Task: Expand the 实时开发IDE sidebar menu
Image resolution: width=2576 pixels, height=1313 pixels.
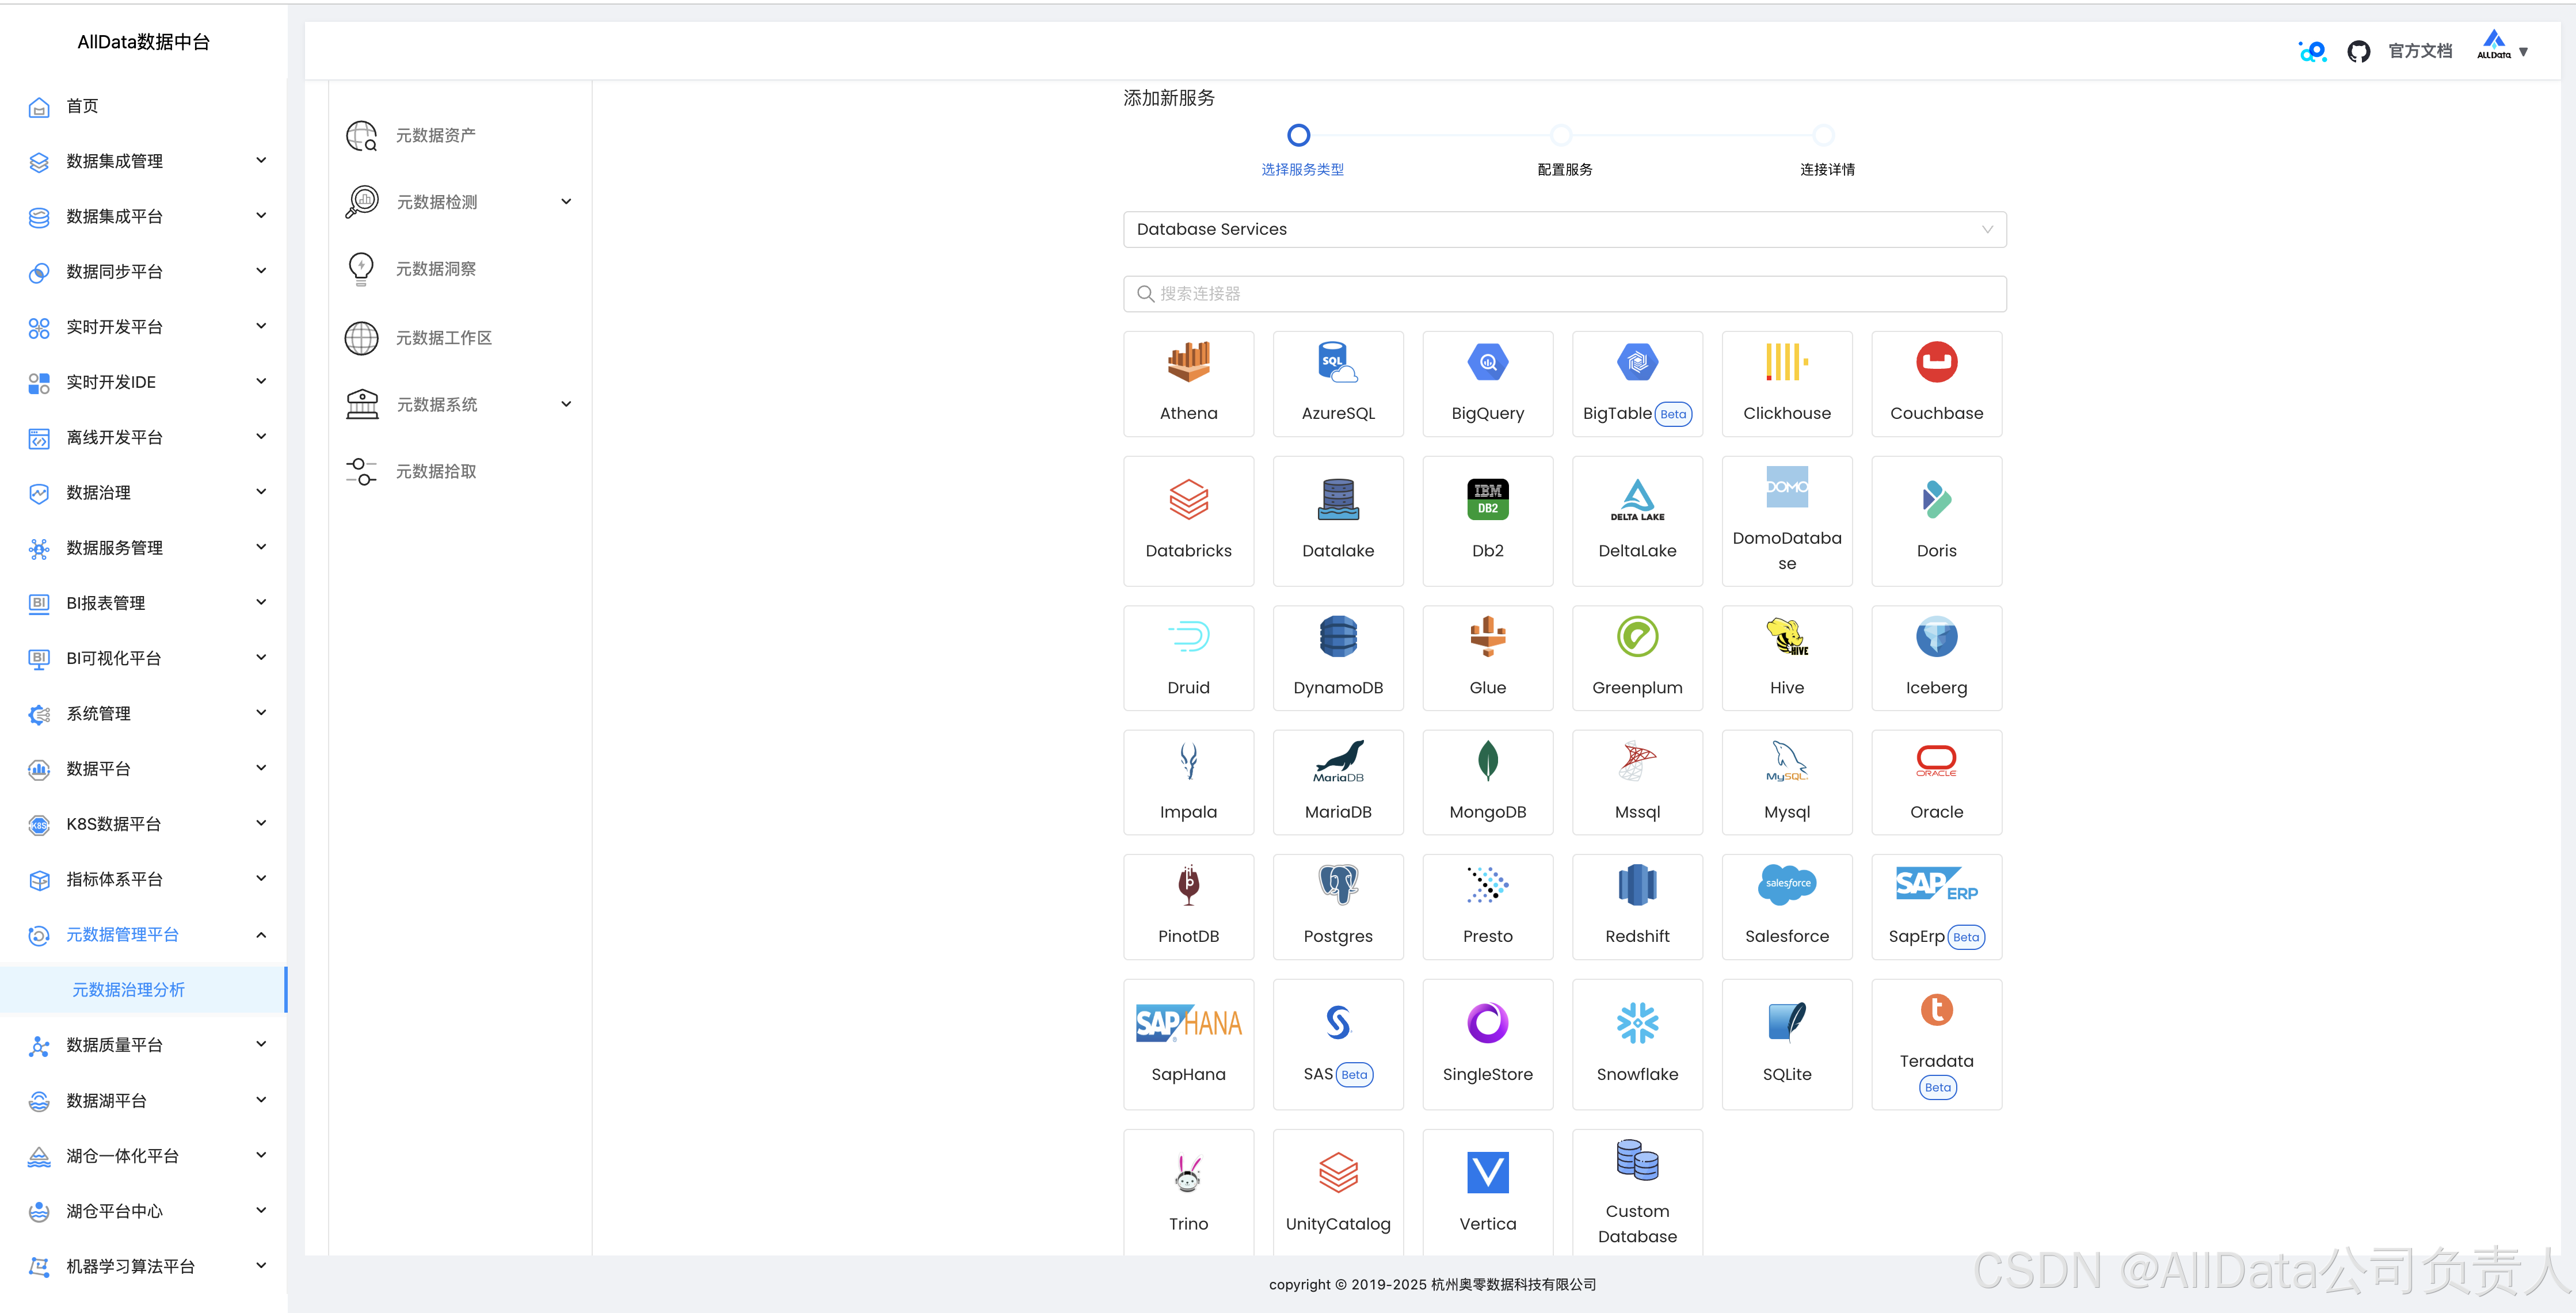Action: tap(144, 382)
